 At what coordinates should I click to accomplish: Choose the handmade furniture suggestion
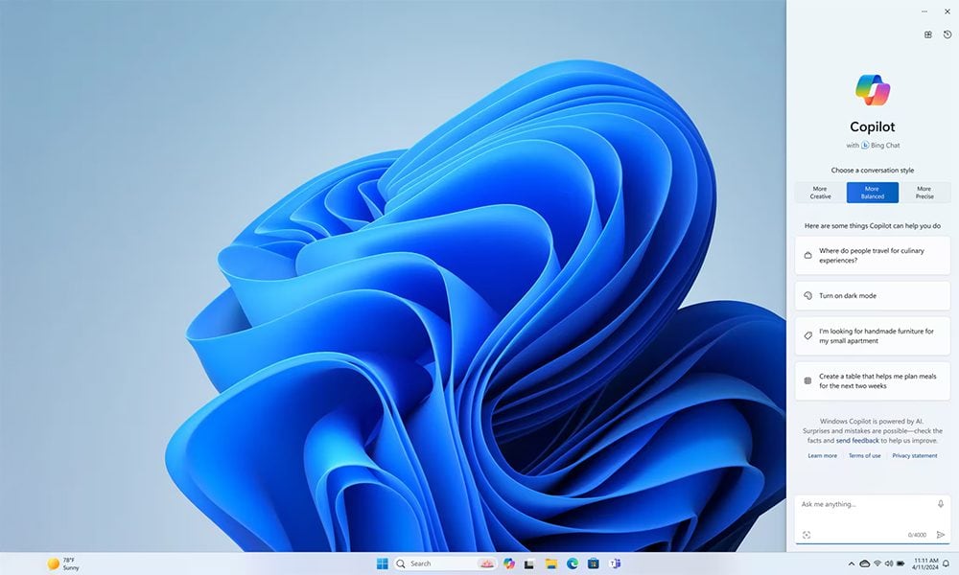(872, 336)
